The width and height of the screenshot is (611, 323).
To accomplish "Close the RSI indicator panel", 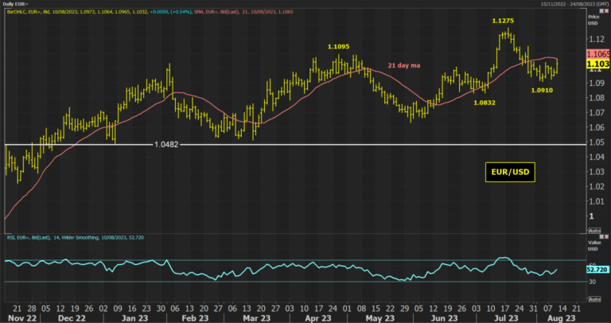I will click(606, 237).
